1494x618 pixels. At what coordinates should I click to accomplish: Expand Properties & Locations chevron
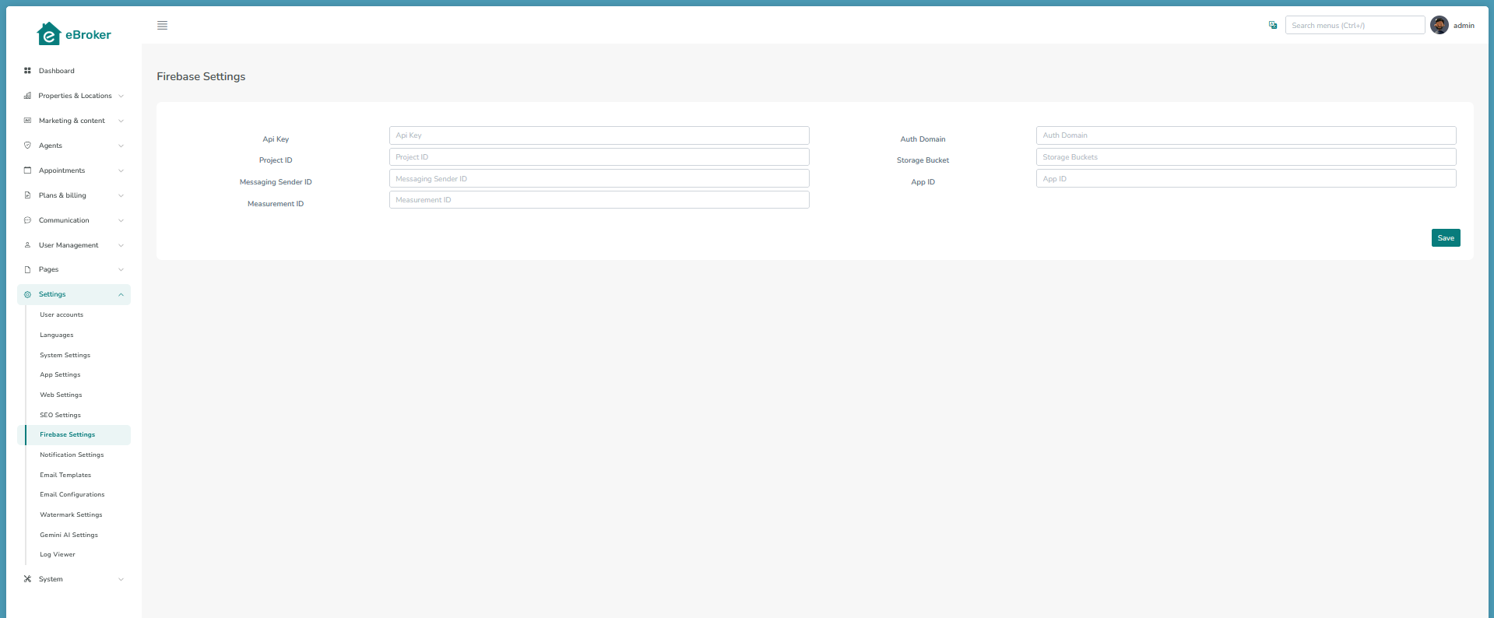click(121, 96)
